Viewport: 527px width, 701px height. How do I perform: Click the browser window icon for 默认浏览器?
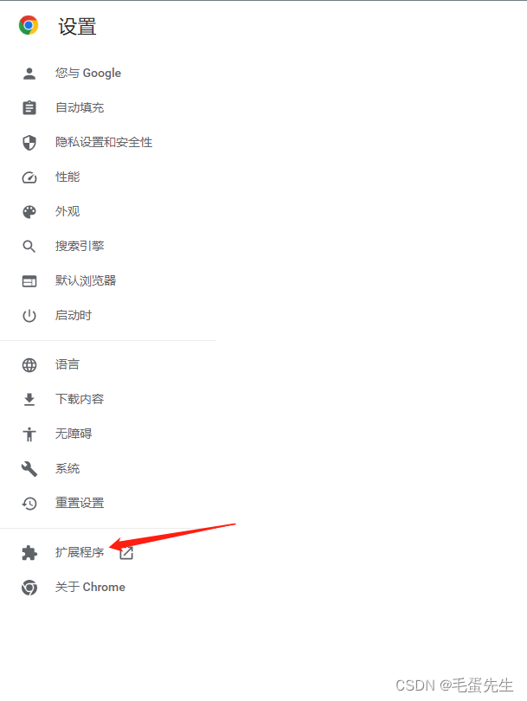pos(29,281)
